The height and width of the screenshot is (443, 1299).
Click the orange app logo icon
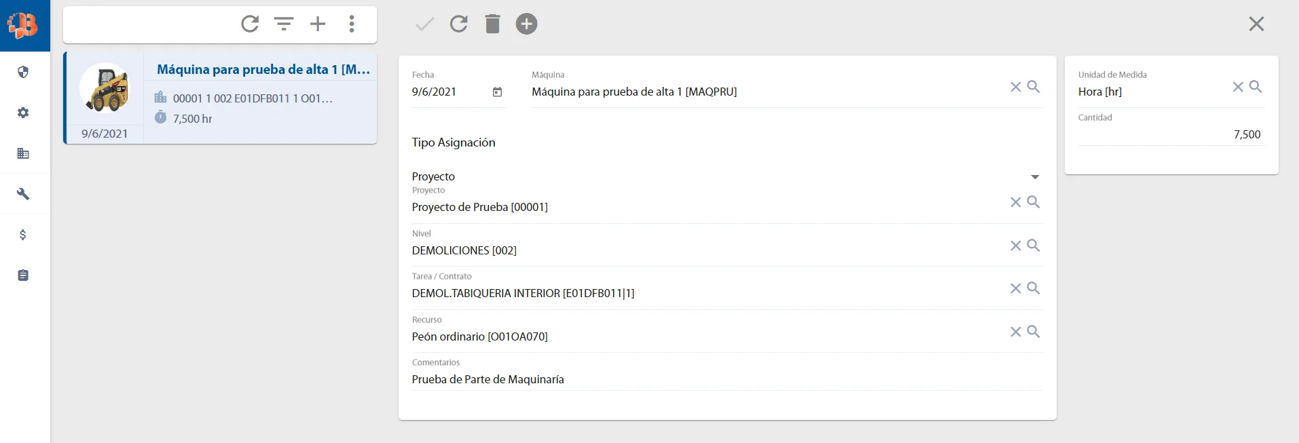22,25
